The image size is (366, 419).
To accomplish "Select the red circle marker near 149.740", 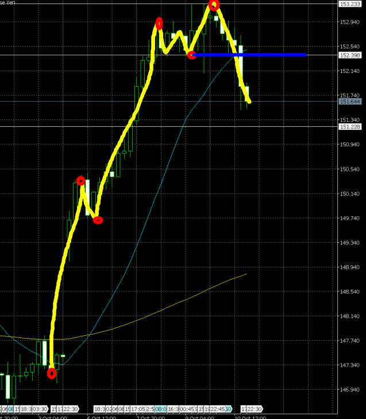I will click(x=98, y=220).
